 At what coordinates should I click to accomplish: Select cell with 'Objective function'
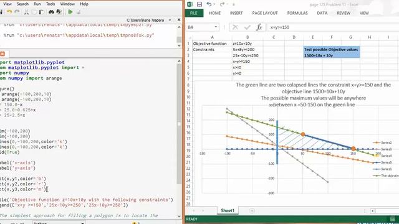tap(212, 44)
